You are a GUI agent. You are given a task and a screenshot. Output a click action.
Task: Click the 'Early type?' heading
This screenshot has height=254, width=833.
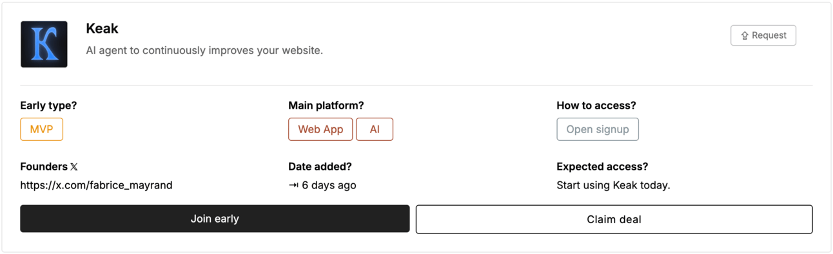coord(48,105)
